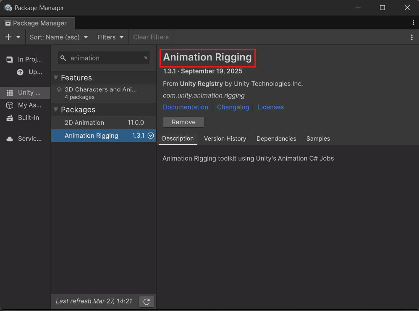Select the Animation Rigging package row
Viewport: 419px width, 311px height.
tap(104, 136)
